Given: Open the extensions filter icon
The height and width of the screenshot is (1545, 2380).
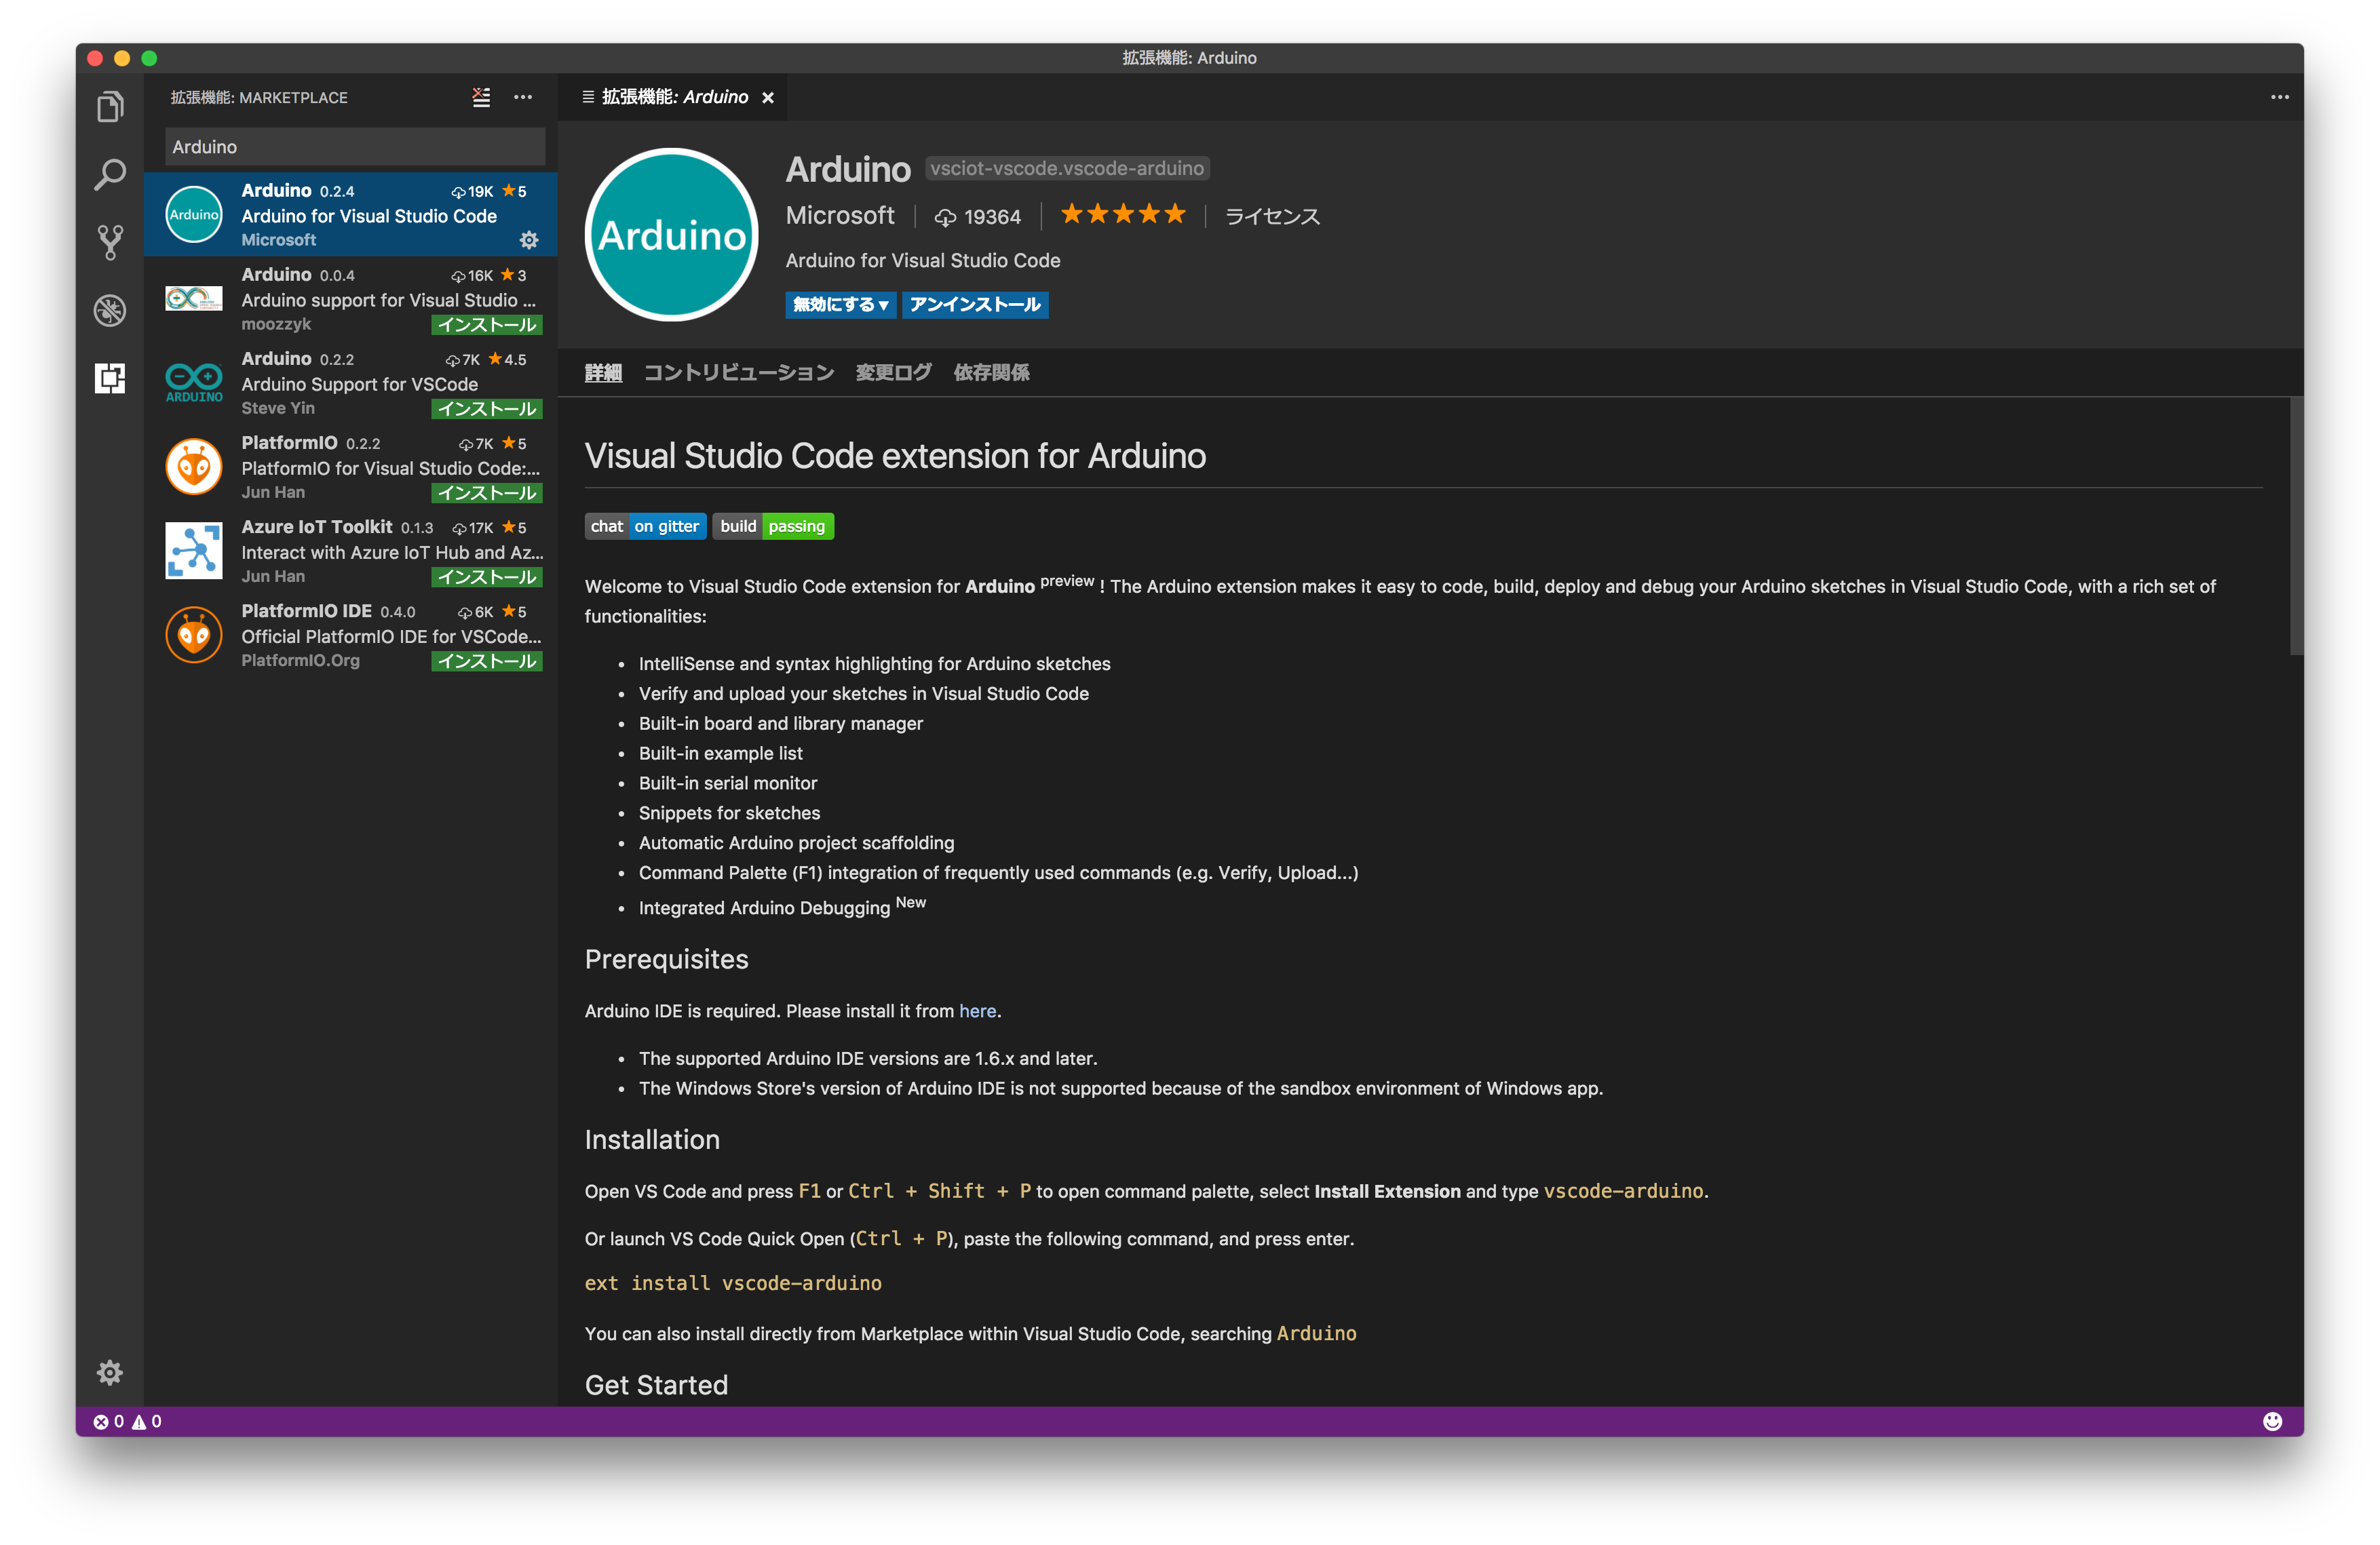Looking at the screenshot, I should 481,97.
